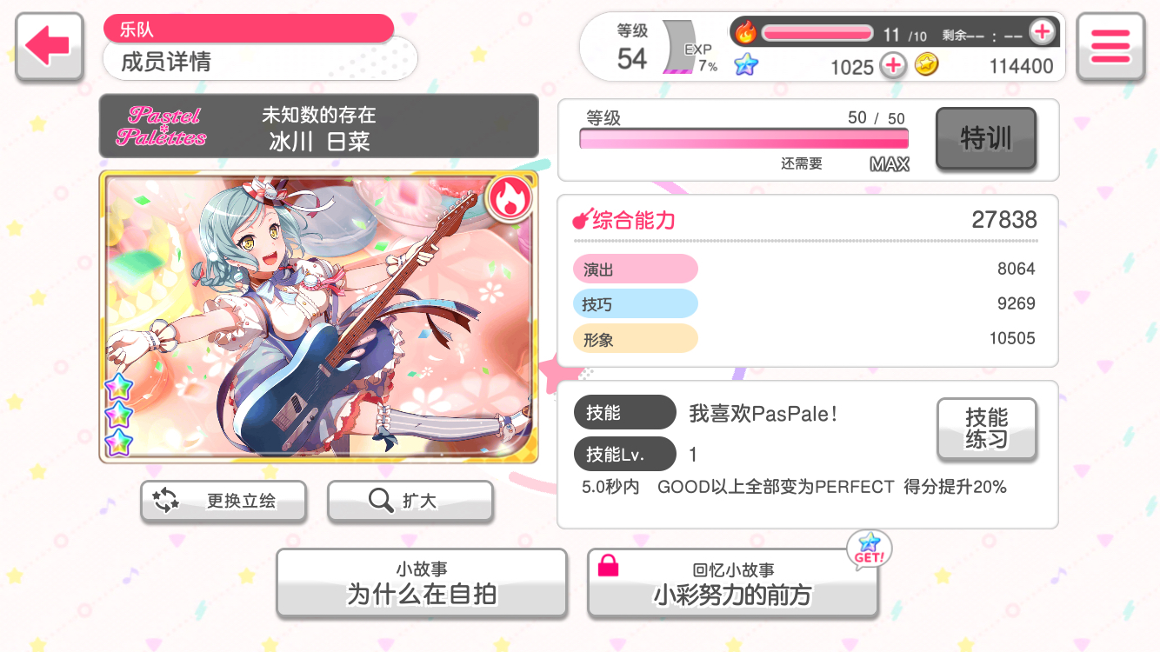The width and height of the screenshot is (1160, 652).
Task: Swap the card art with 更换立绘
Action: click(223, 501)
